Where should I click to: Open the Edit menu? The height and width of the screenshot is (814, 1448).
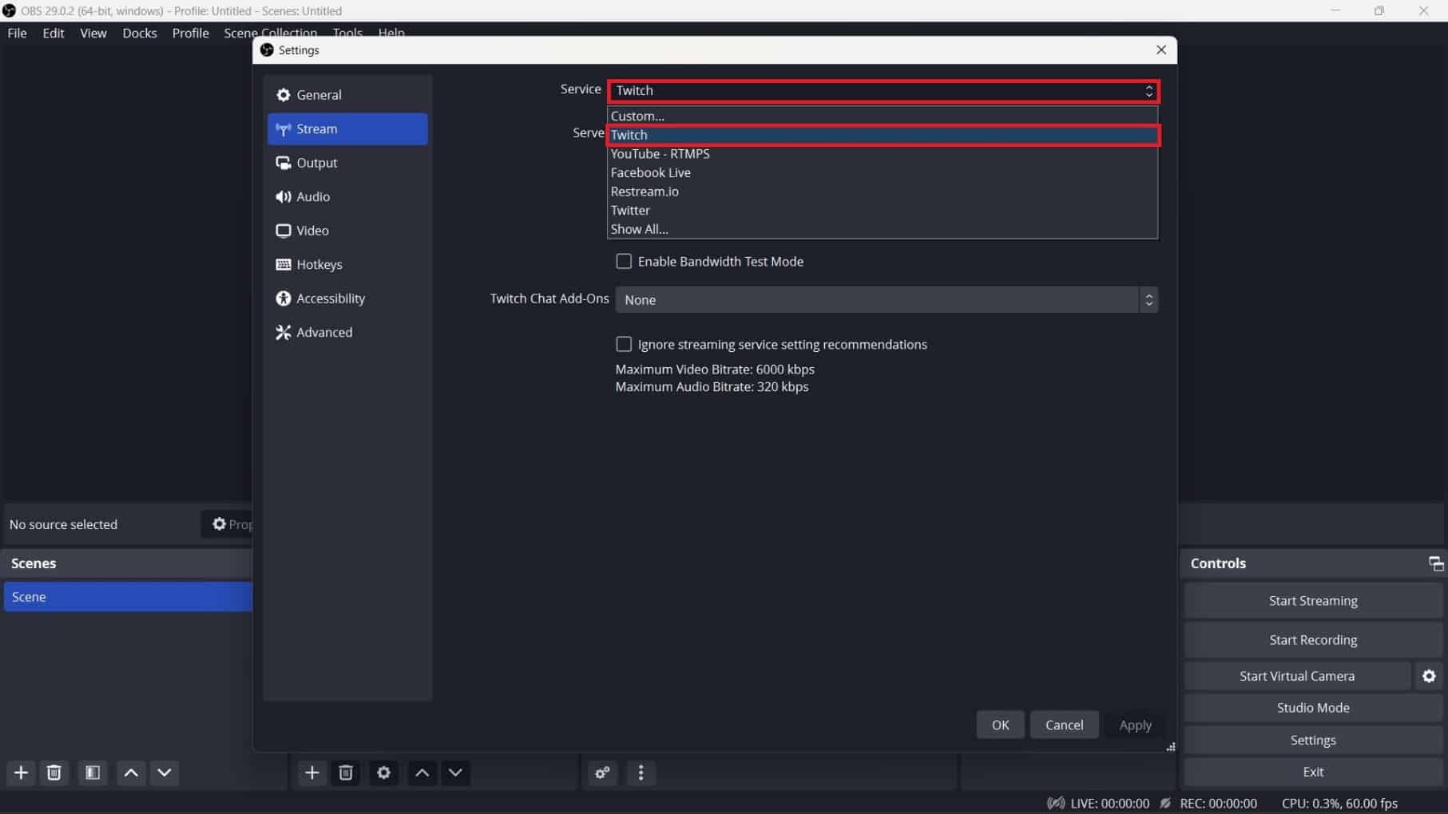[54, 33]
